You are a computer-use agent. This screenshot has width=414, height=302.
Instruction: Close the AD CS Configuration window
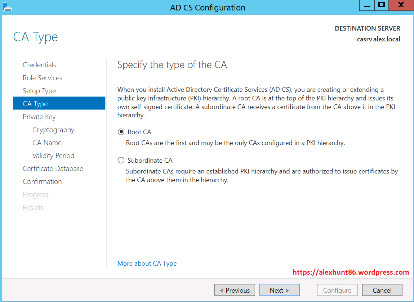pyautogui.click(x=400, y=5)
